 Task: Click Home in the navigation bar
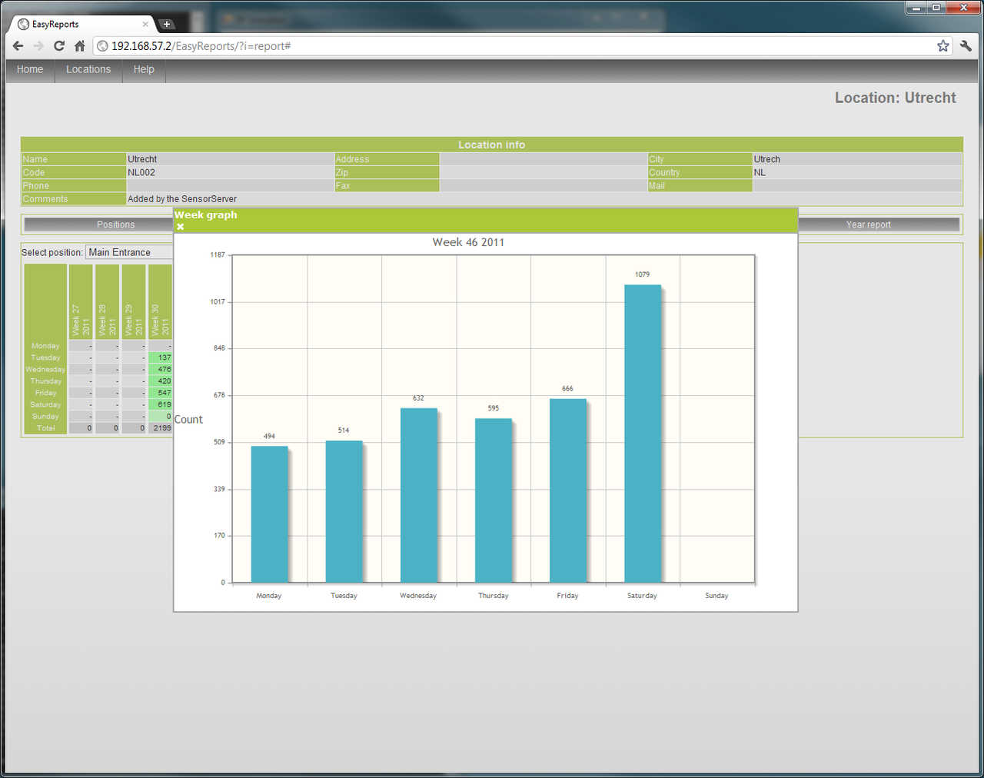coord(29,69)
